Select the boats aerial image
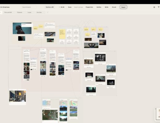Screen dimensions: 160x123 [x=50, y=34]
